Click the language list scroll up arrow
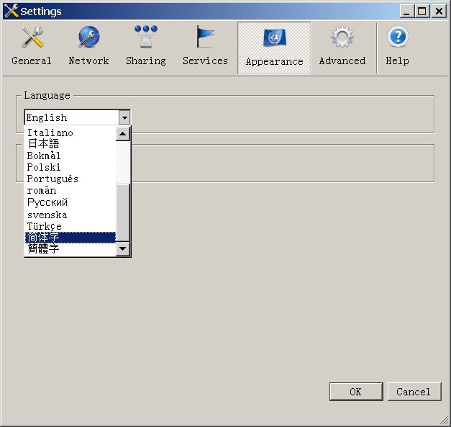 point(123,133)
